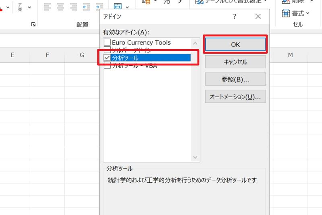Decrease indent in the ribbon

click(87, 7)
